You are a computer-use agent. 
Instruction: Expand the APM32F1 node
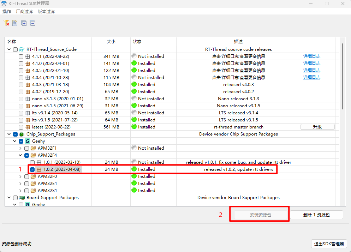[20, 148]
